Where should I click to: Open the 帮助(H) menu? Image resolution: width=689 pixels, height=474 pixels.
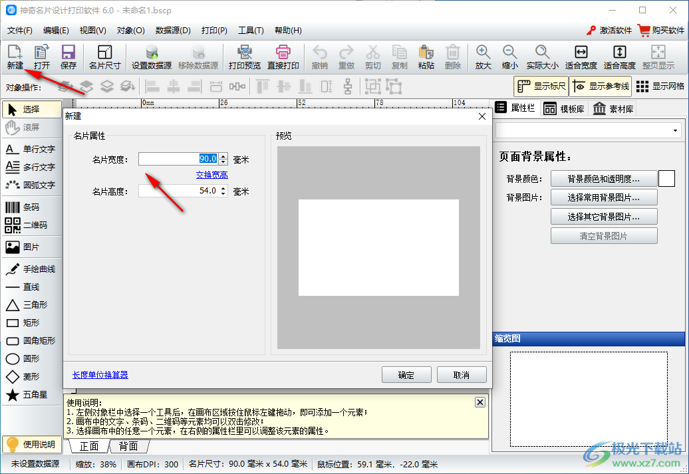click(288, 31)
